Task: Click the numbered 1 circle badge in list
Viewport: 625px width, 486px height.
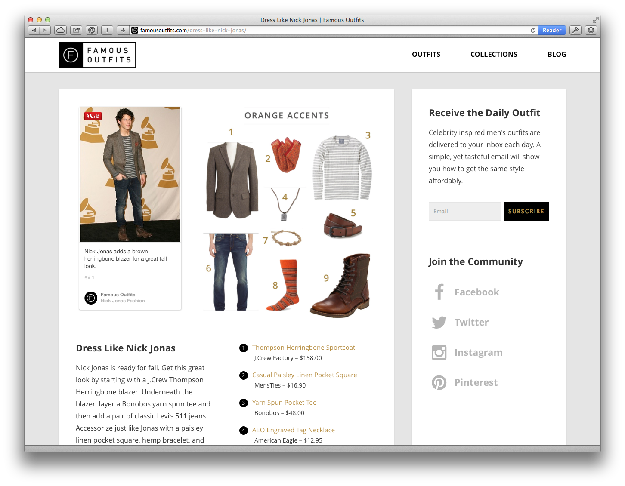Action: coord(244,348)
